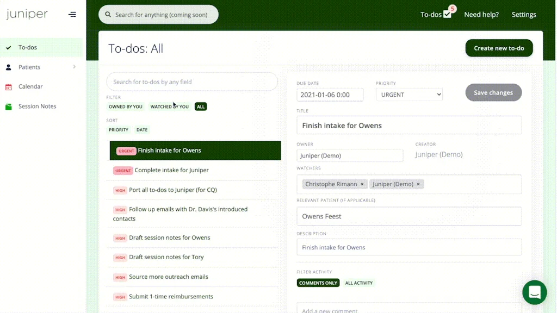Open the Priority dropdown set to URGENT
The width and height of the screenshot is (557, 313).
tap(409, 95)
